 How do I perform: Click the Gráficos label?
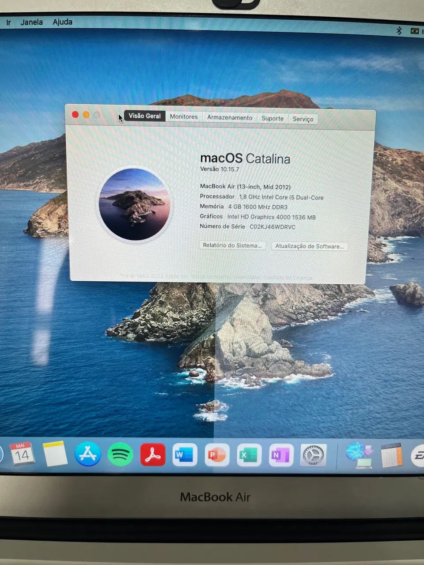(211, 216)
